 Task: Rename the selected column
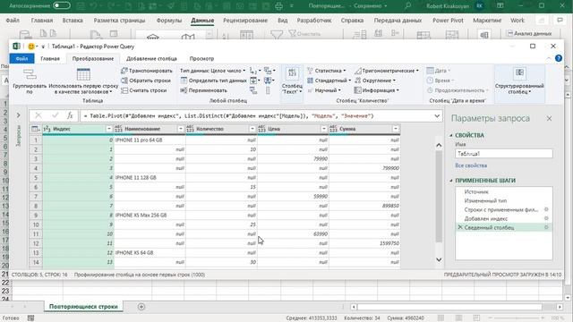(x=203, y=90)
